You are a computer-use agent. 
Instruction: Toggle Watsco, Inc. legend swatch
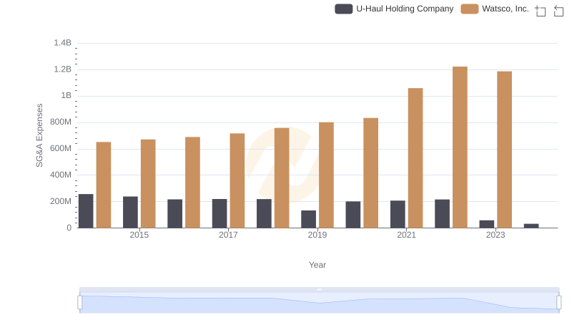click(x=470, y=9)
